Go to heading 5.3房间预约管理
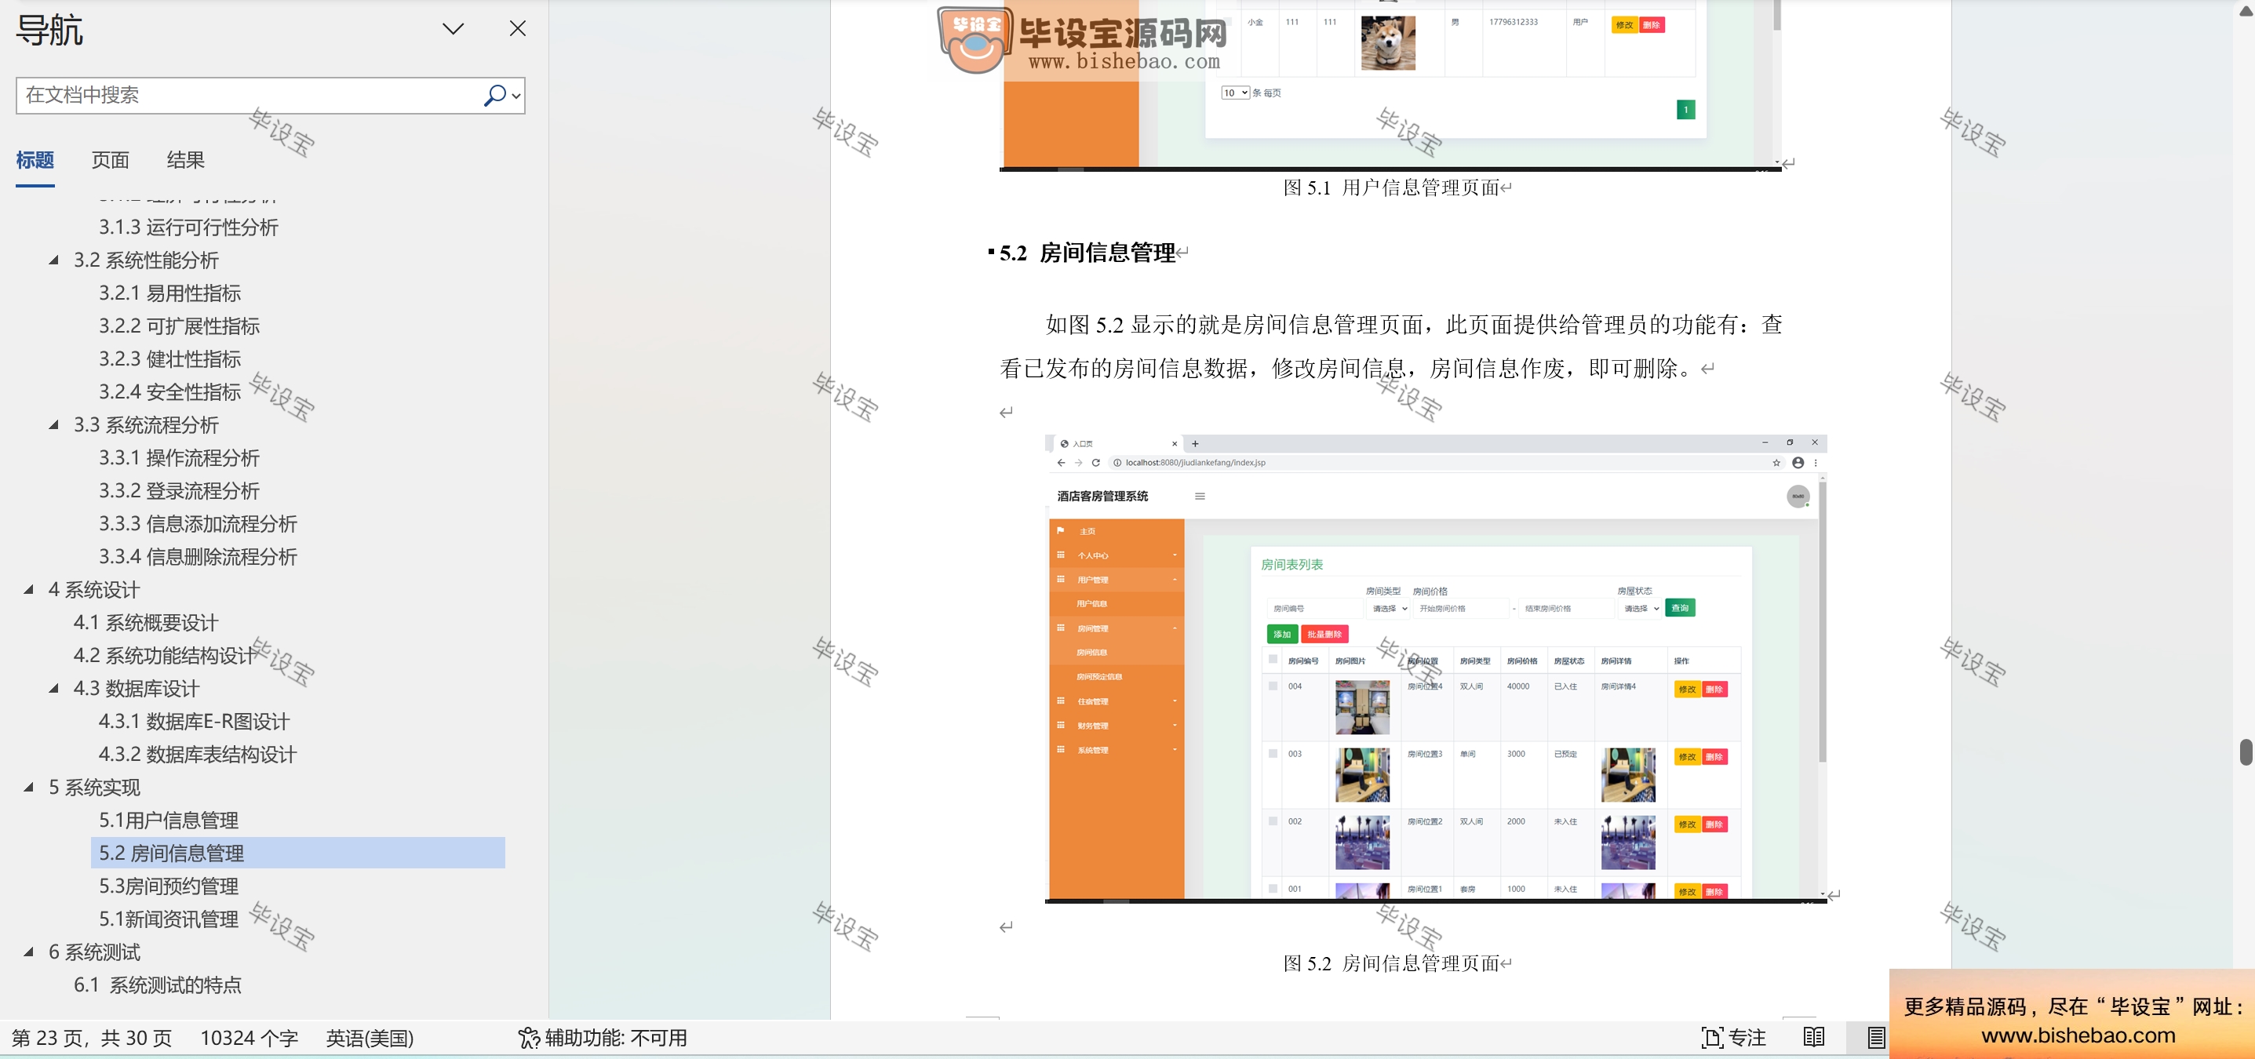 tap(169, 886)
